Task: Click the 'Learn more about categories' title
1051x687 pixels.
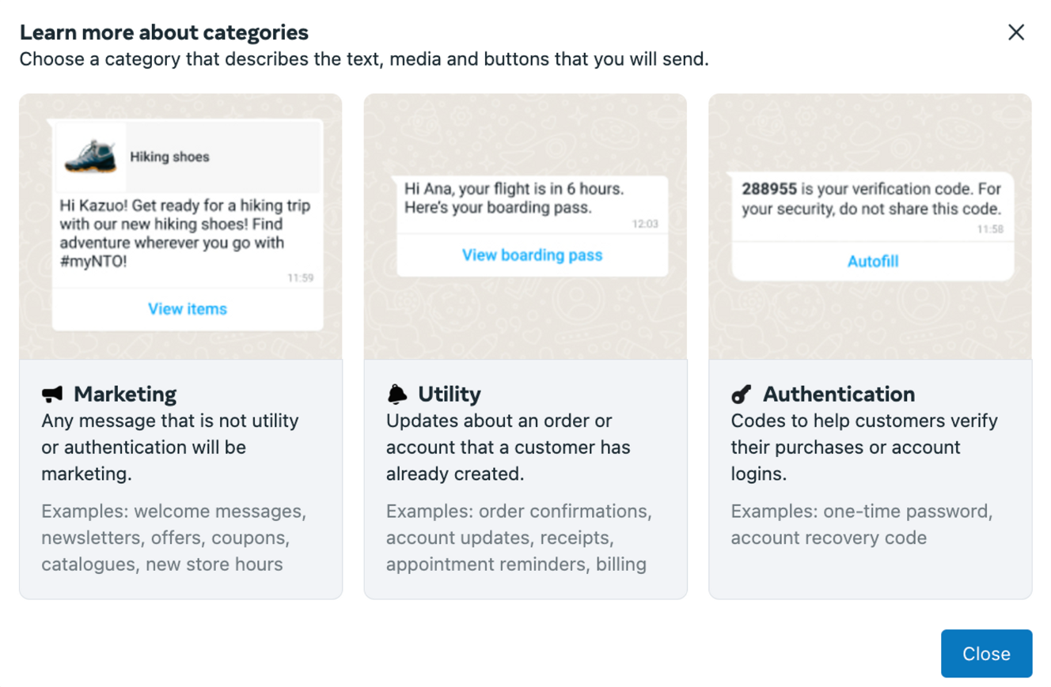Action: (x=164, y=32)
